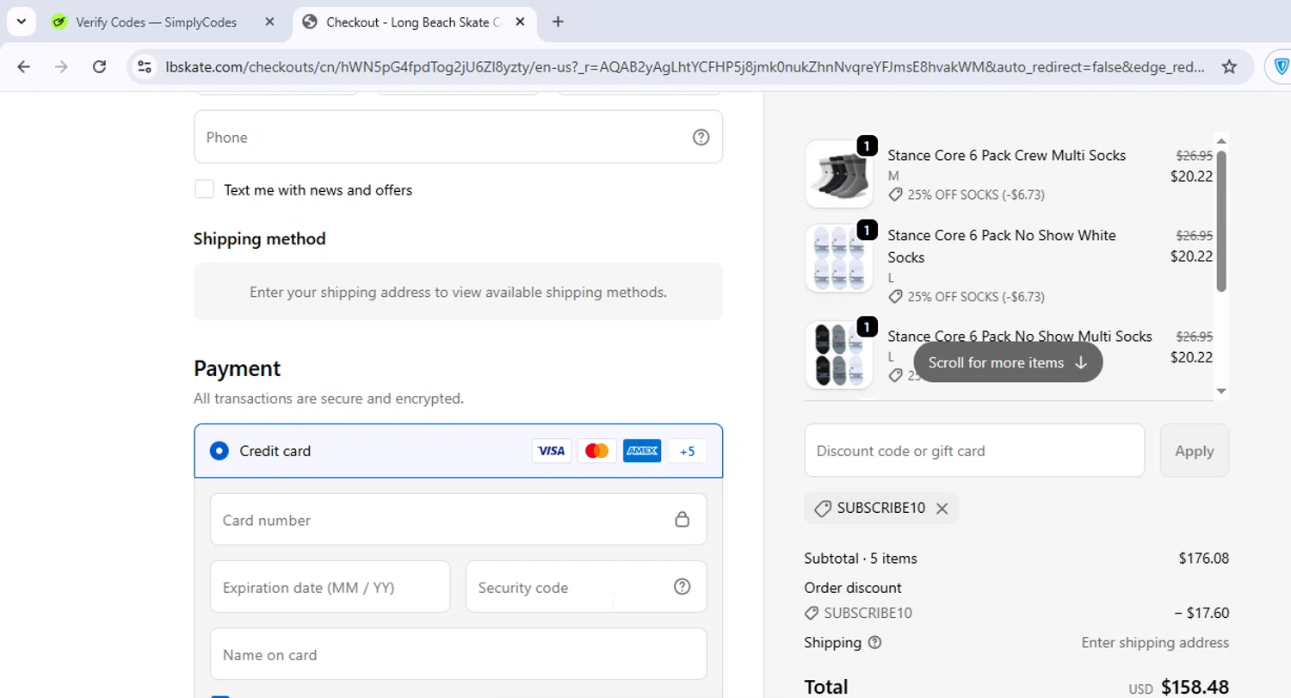Click the lbskate.com URL in address bar
Image resolution: width=1291 pixels, height=698 pixels.
pyautogui.click(x=684, y=67)
